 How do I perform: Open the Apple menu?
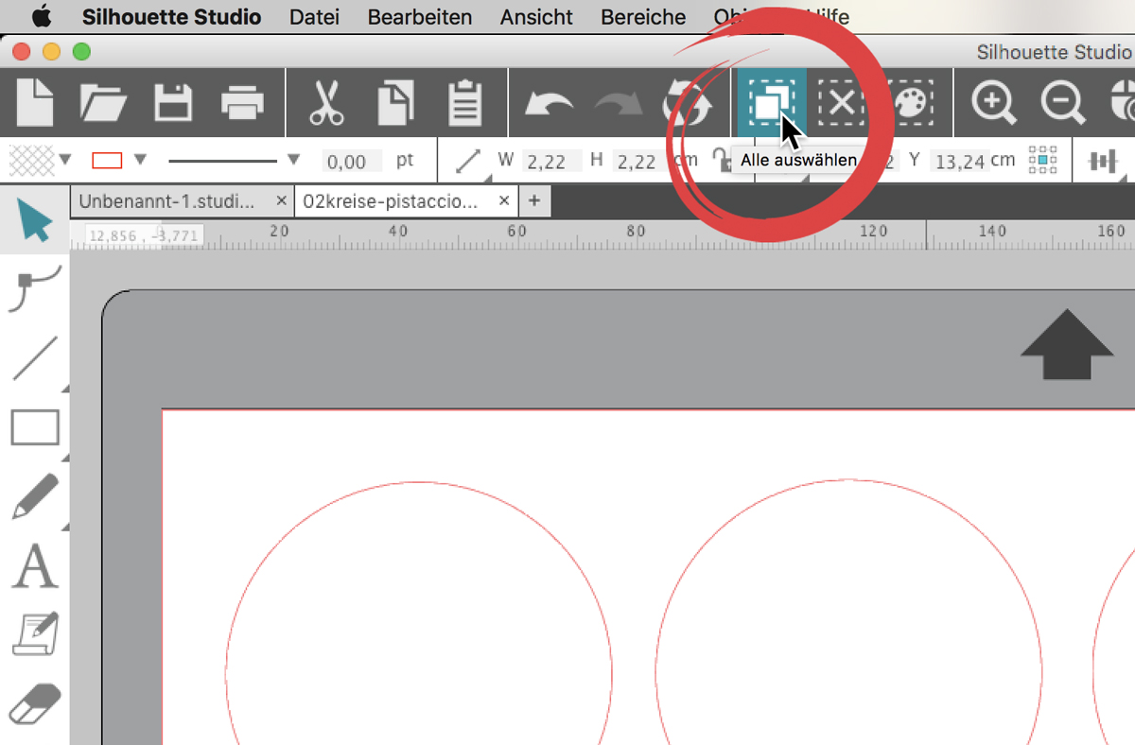click(x=42, y=16)
